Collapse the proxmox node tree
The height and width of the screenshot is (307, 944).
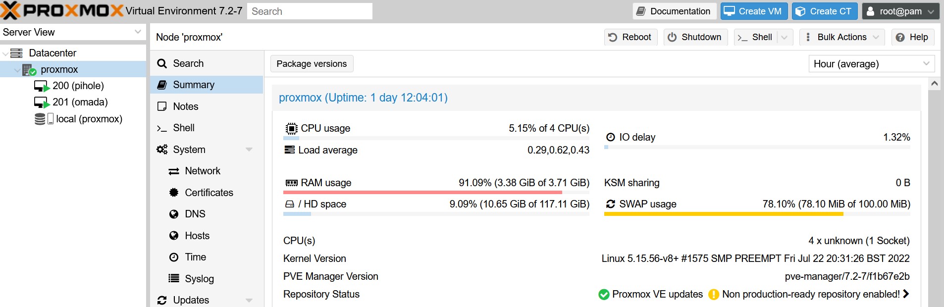coord(17,70)
